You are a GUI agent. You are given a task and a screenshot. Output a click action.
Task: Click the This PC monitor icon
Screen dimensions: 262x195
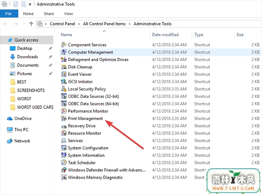tap(10, 130)
